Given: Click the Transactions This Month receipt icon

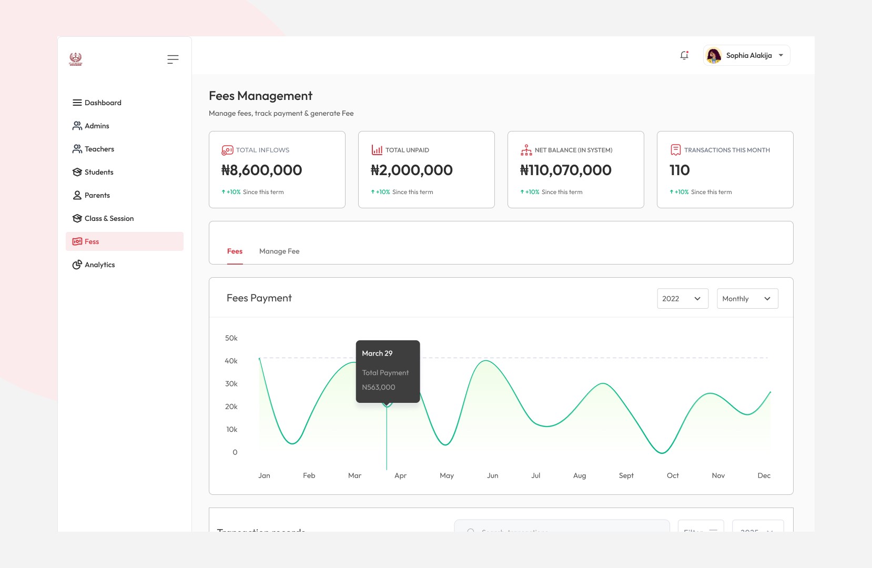Looking at the screenshot, I should click(676, 150).
